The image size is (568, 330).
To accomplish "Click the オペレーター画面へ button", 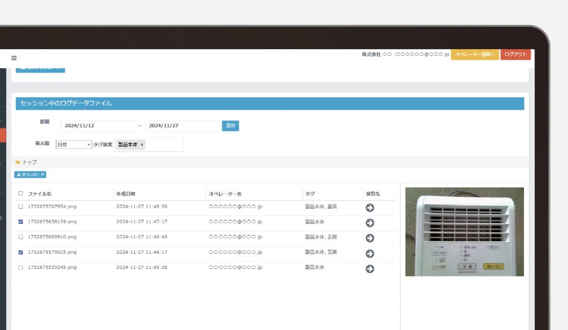I will coord(475,55).
